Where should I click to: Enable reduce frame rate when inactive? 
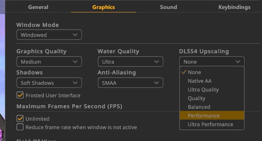20,127
